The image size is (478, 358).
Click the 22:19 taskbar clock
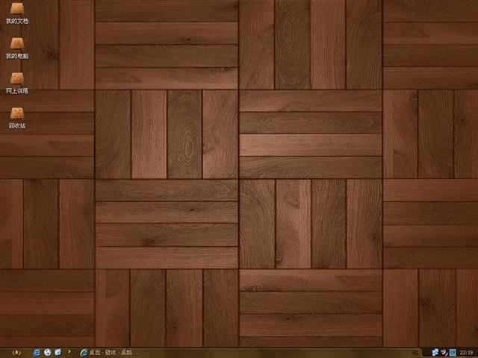pyautogui.click(x=466, y=353)
